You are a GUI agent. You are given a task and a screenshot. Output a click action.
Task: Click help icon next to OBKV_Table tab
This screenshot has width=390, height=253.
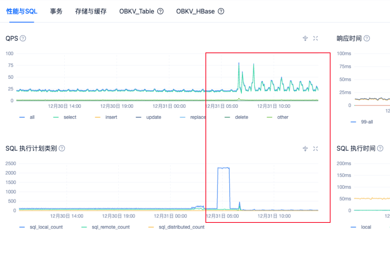point(160,11)
